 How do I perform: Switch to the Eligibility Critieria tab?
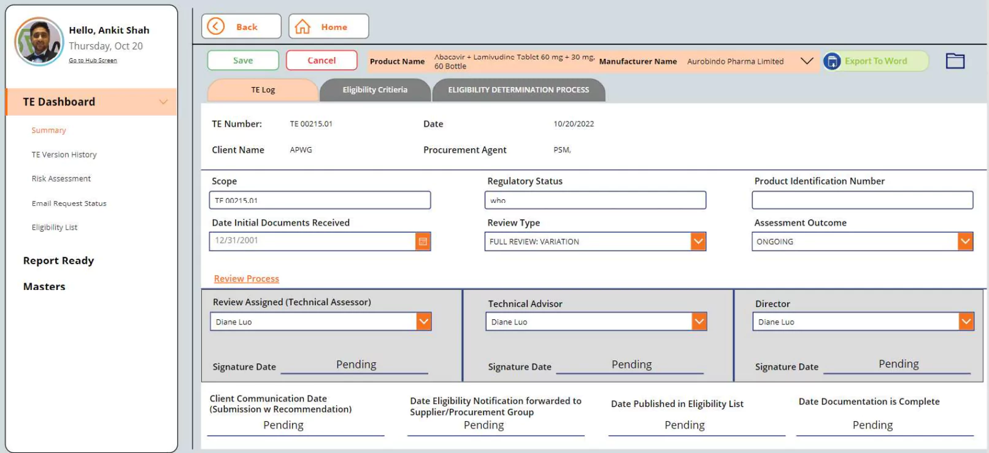point(374,90)
